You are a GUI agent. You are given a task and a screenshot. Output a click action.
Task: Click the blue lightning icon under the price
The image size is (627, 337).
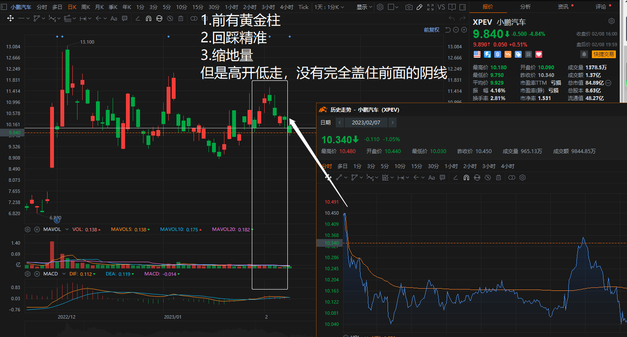(x=487, y=54)
